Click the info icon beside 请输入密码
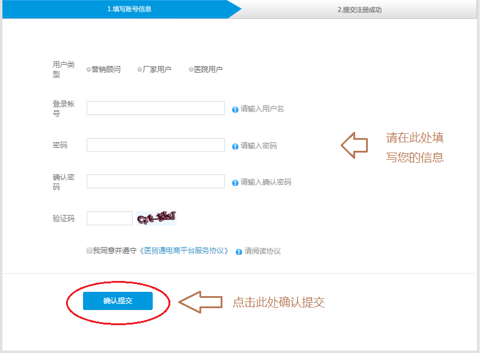The image size is (480, 353). coord(236,146)
